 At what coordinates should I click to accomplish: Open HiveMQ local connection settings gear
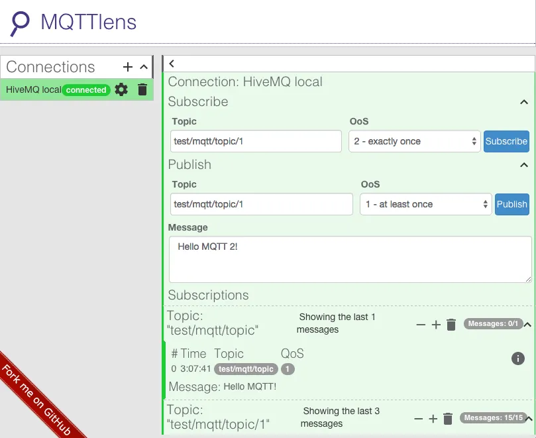121,89
